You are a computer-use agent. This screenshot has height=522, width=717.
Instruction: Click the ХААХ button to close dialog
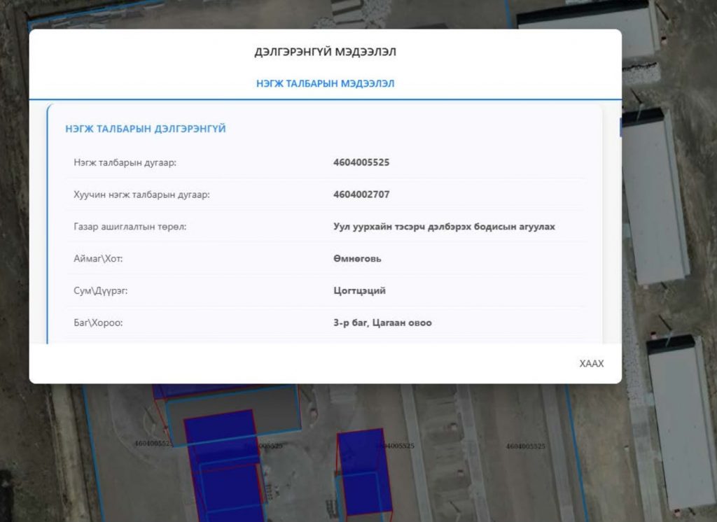coord(591,364)
